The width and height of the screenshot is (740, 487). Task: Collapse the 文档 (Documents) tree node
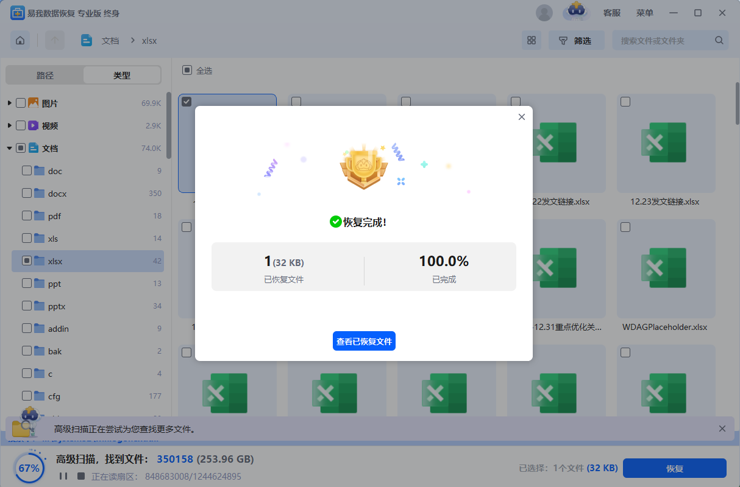pos(10,149)
